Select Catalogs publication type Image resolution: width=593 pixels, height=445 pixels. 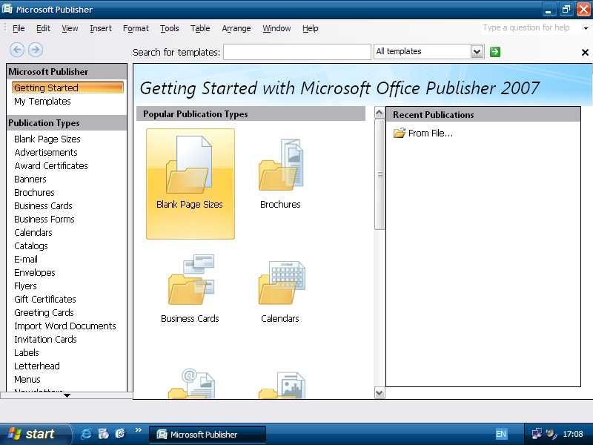pyautogui.click(x=31, y=246)
